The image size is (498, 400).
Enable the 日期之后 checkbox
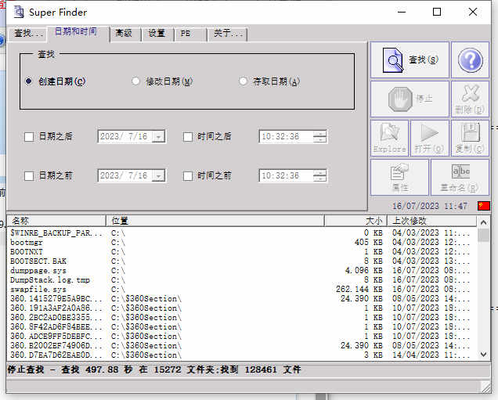pyautogui.click(x=29, y=137)
